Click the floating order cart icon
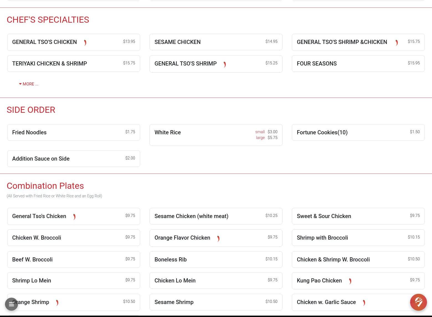The height and width of the screenshot is (317, 432). point(418,302)
